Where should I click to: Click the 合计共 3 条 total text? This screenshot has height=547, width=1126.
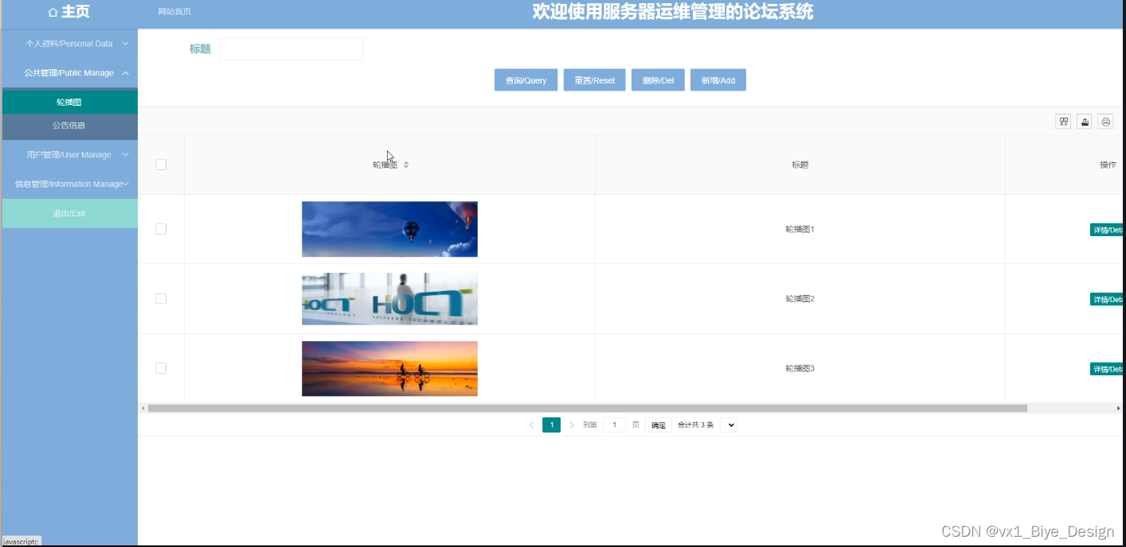coord(695,425)
